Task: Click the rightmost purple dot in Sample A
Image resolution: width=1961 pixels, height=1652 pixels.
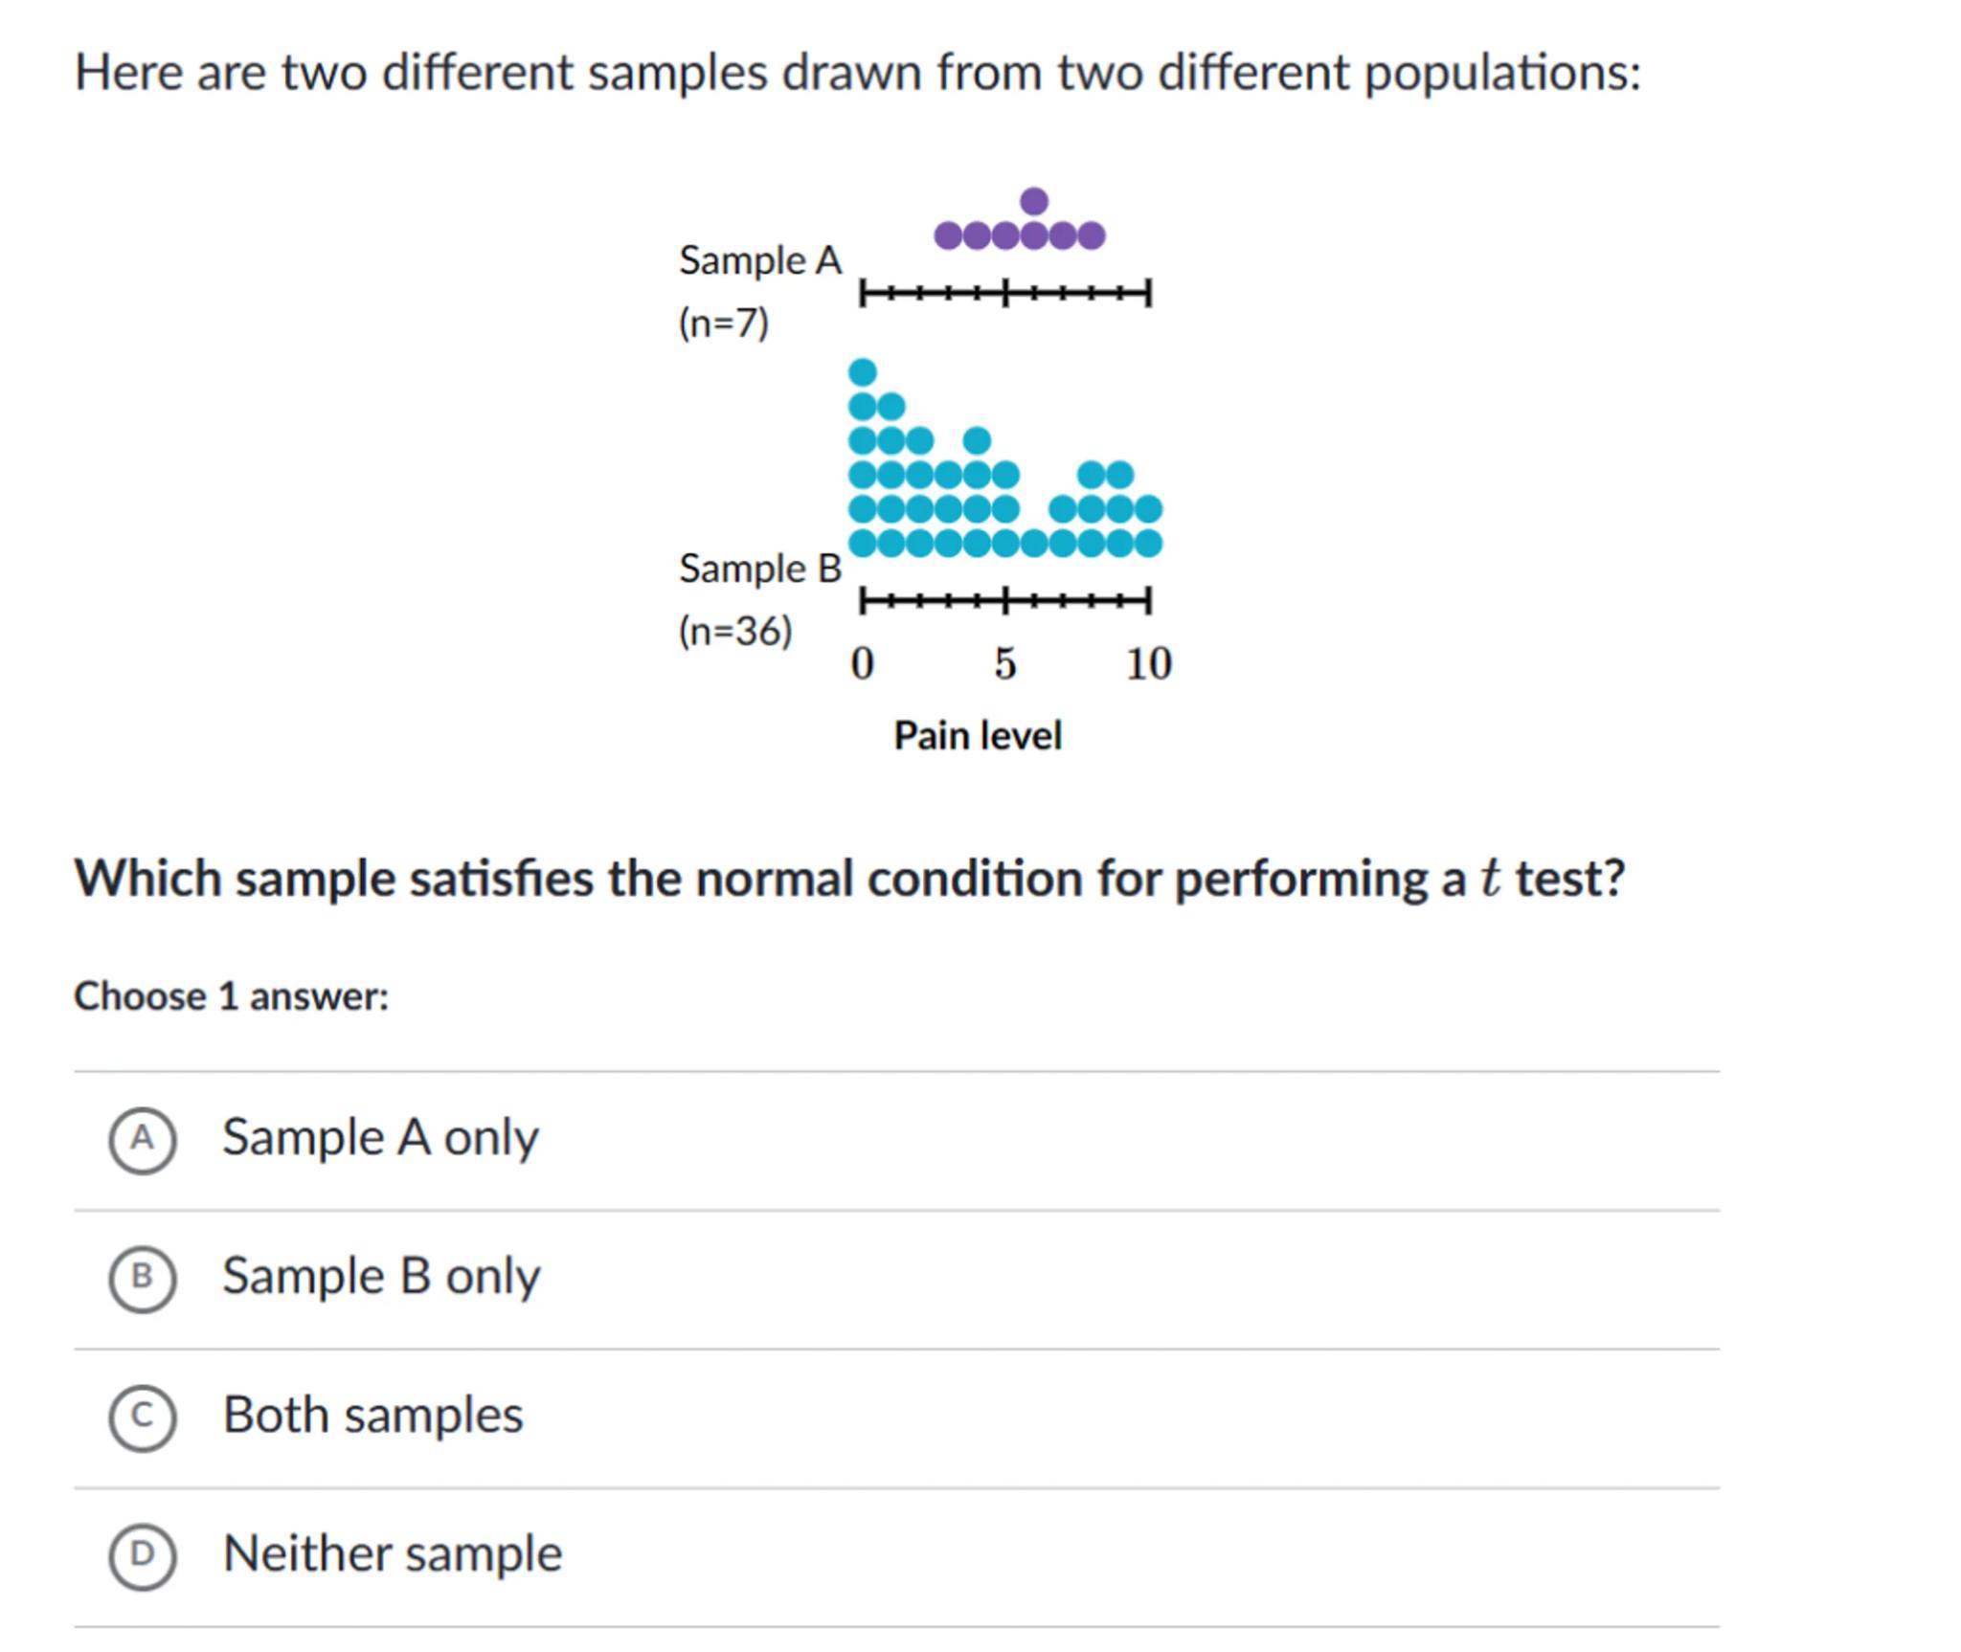Action: click(x=1092, y=235)
